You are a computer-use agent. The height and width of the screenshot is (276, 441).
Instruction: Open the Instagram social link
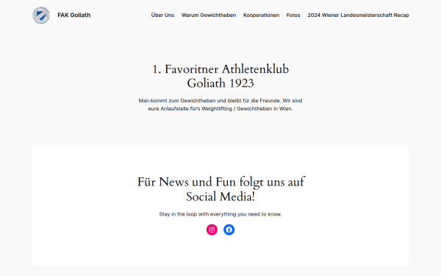coord(212,230)
